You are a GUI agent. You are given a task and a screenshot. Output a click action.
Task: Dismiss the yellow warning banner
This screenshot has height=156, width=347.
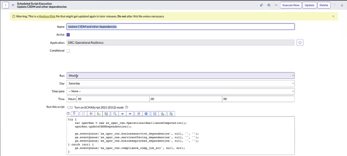pos(333,16)
